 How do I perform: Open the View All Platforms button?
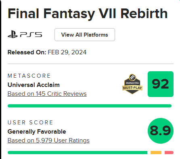click(x=85, y=35)
